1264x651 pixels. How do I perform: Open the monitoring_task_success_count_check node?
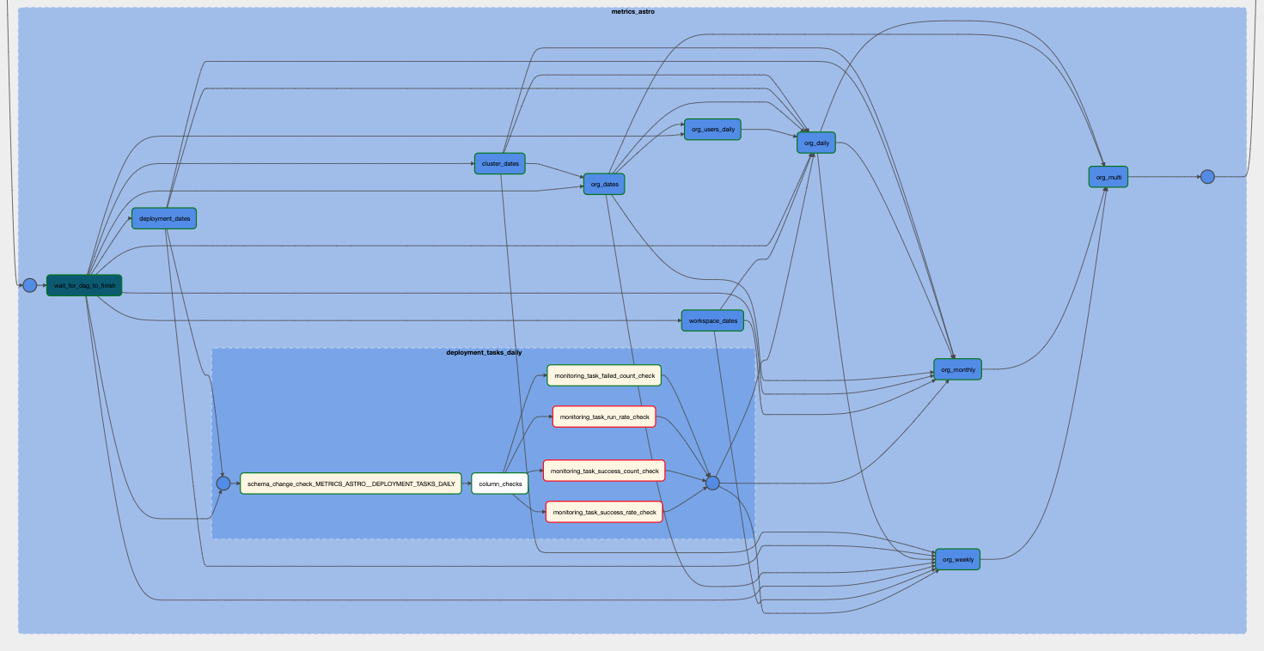coord(604,471)
